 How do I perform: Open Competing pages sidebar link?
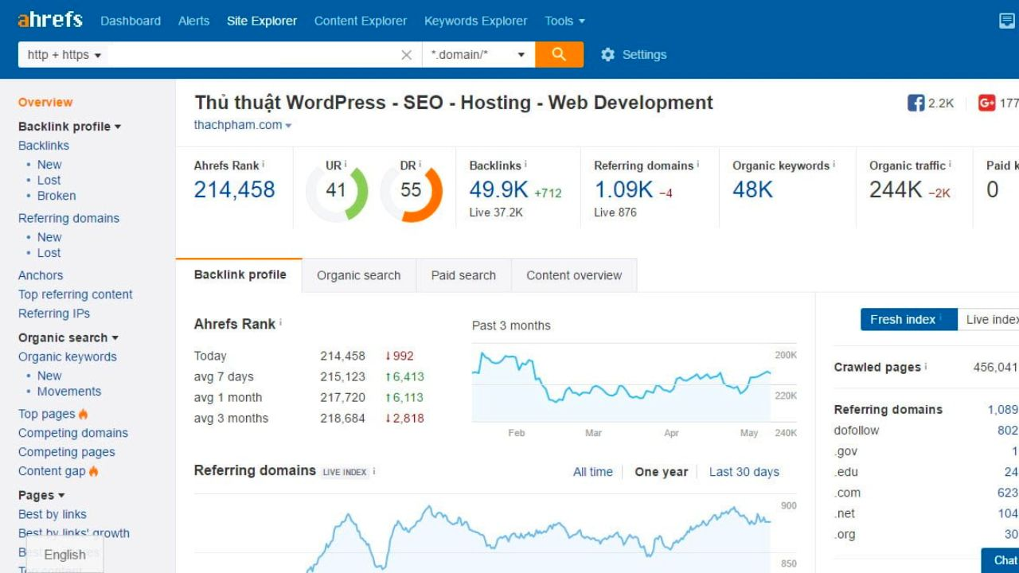[x=67, y=452]
